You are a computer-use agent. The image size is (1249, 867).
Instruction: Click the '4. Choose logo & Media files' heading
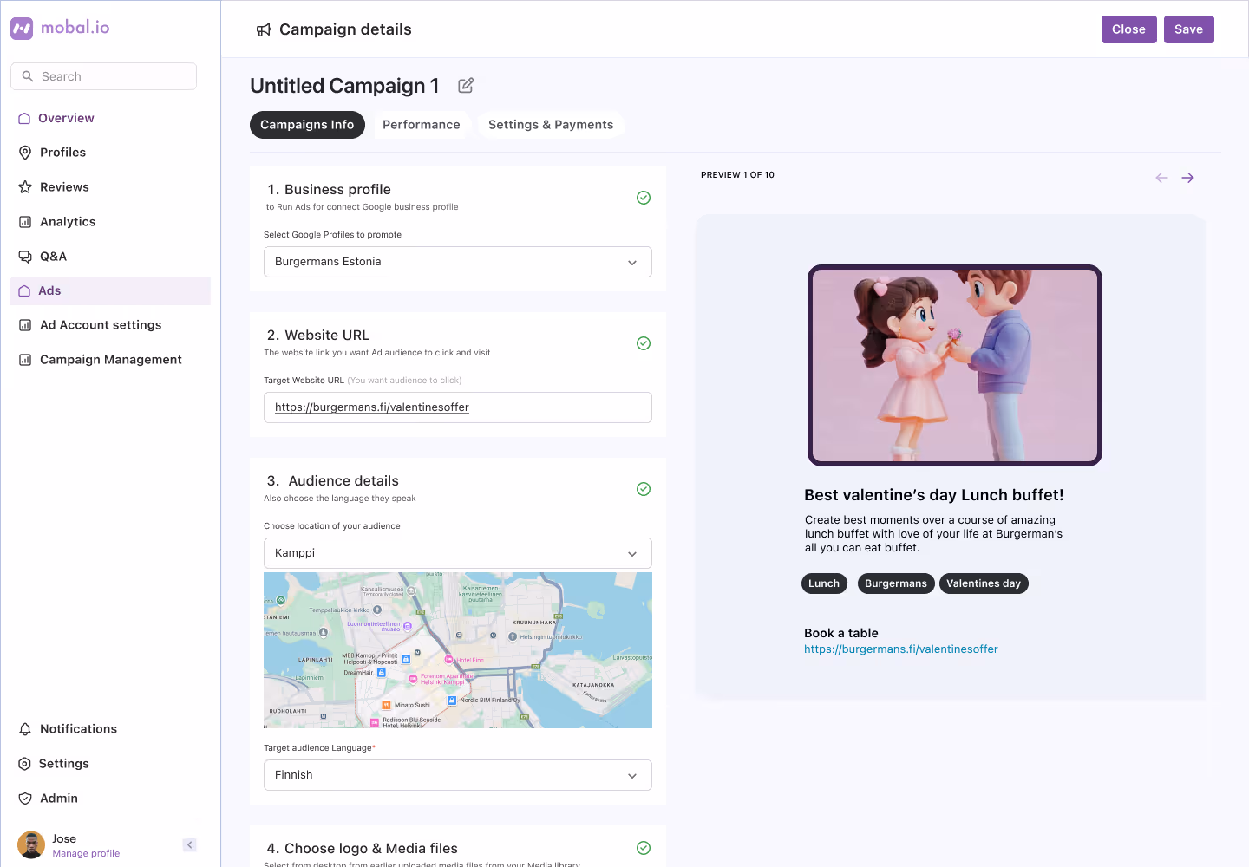[x=363, y=849]
